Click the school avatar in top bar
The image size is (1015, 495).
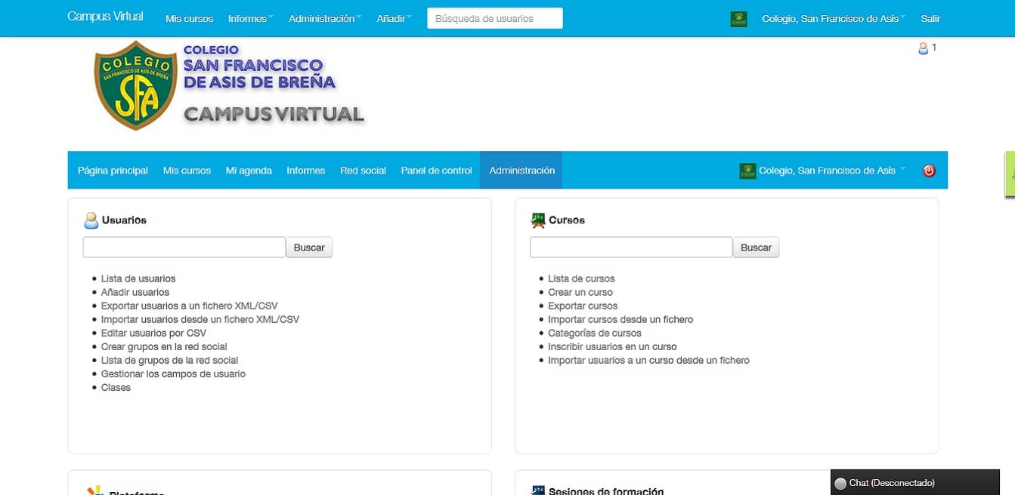coord(738,19)
